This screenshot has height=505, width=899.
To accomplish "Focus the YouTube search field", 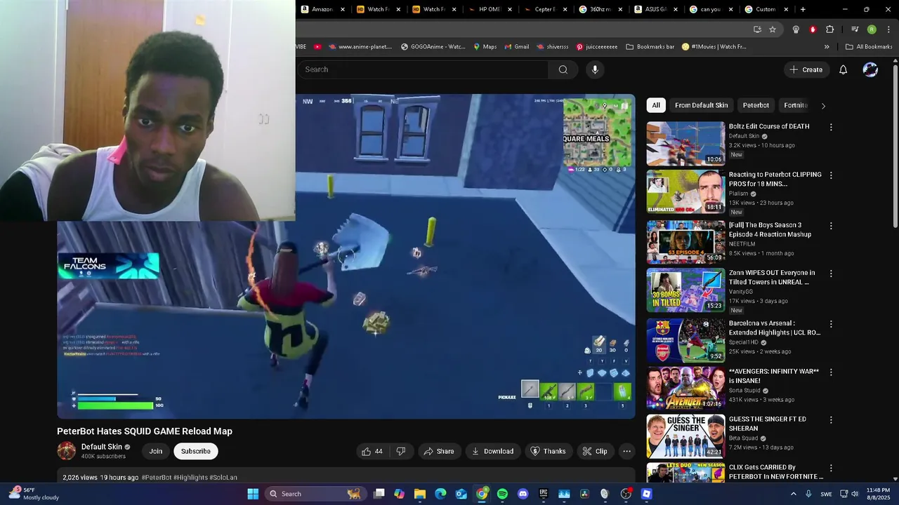I will pyautogui.click(x=423, y=69).
